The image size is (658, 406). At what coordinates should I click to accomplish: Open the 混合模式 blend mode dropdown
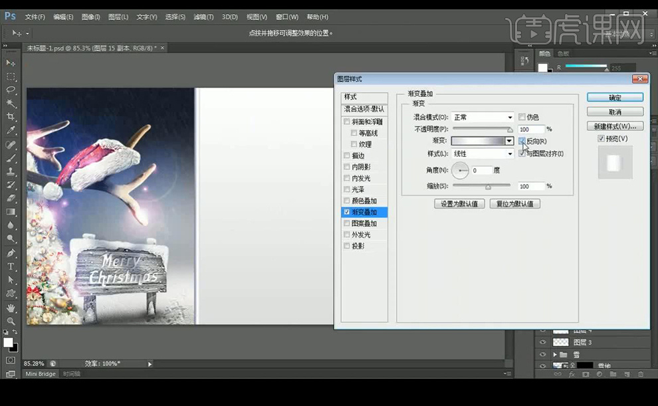coord(483,117)
